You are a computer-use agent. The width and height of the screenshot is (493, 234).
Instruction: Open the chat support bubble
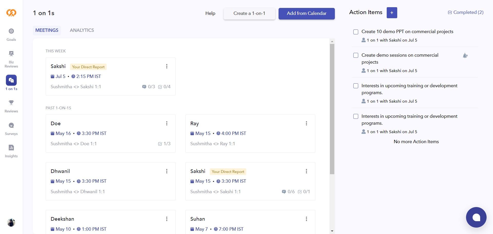point(476,217)
